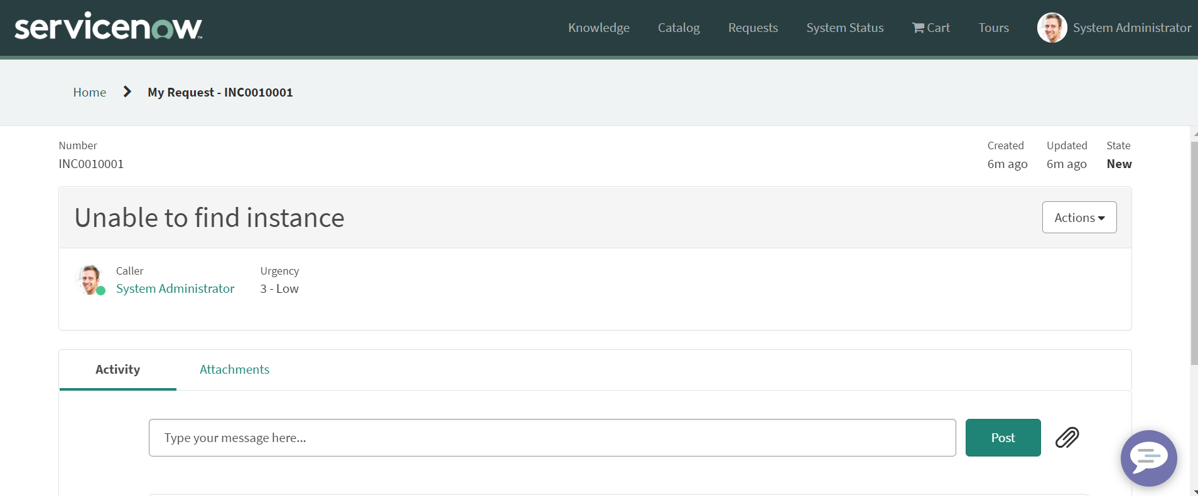Click the header user avatar photo
The width and height of the screenshot is (1198, 496).
[1052, 28]
